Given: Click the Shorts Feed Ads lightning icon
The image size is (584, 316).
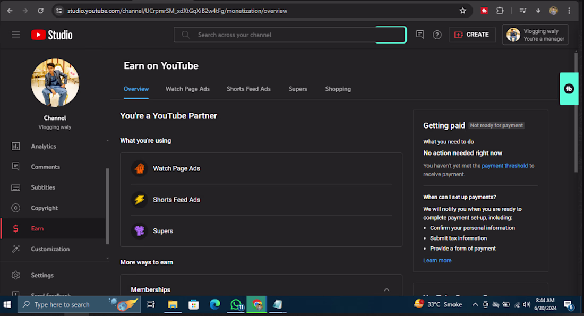Looking at the screenshot, I should [x=140, y=200].
